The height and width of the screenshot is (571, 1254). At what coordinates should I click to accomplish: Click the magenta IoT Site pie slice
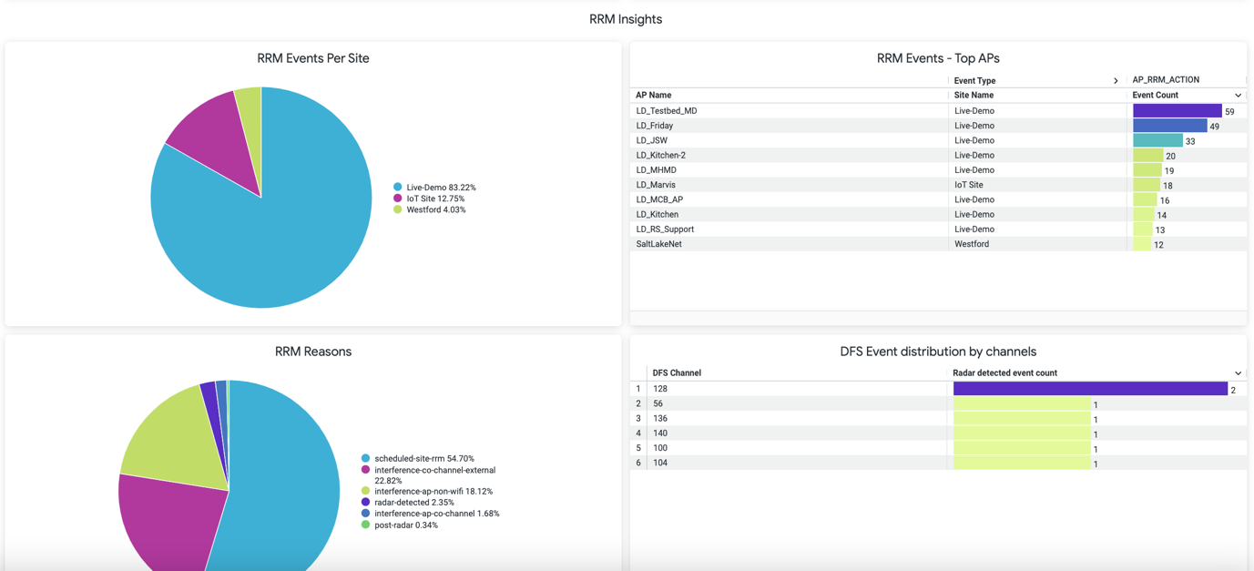(209, 137)
